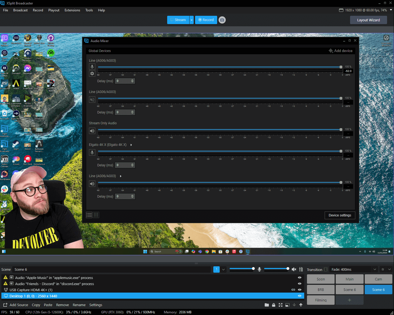Click the Delay stepper arrows under the top Line (AG06/AG03) device

click(x=132, y=81)
